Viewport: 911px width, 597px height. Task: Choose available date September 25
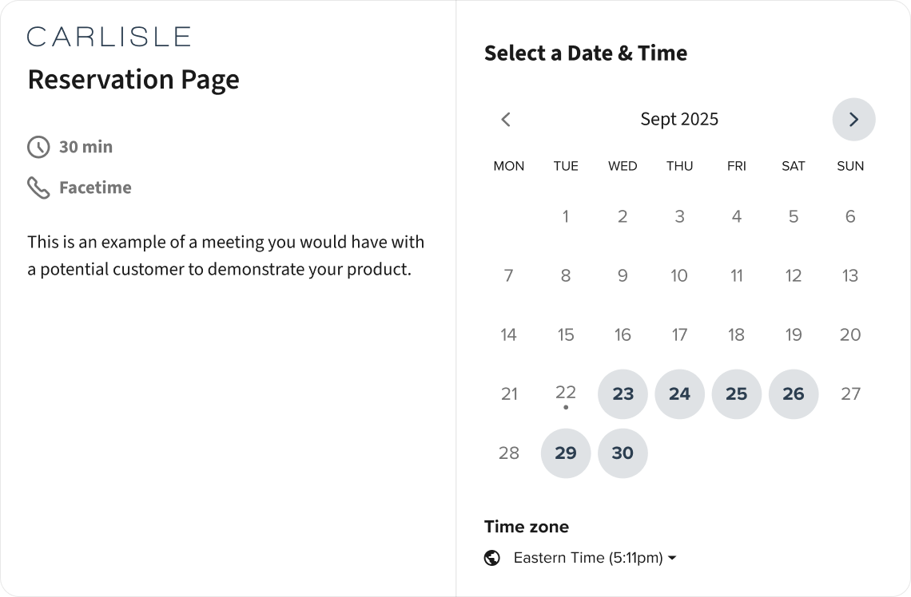[x=736, y=393]
